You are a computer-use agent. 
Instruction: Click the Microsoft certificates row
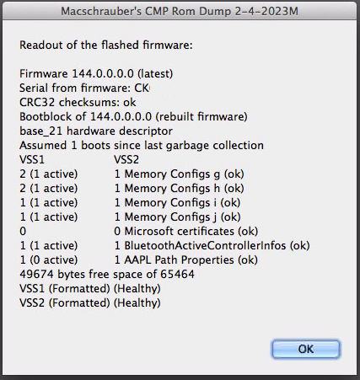pos(139,232)
